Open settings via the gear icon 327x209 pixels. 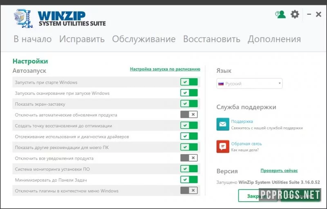[295, 14]
